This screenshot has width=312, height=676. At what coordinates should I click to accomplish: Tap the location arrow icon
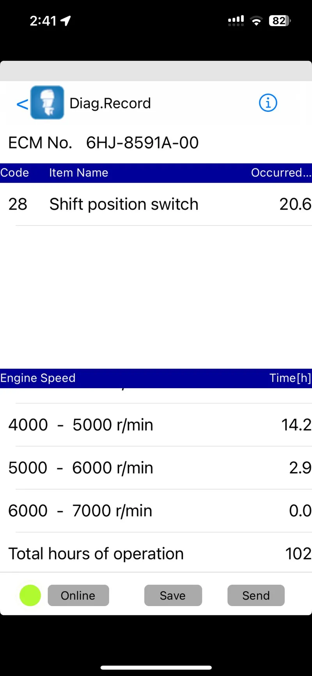tap(66, 21)
